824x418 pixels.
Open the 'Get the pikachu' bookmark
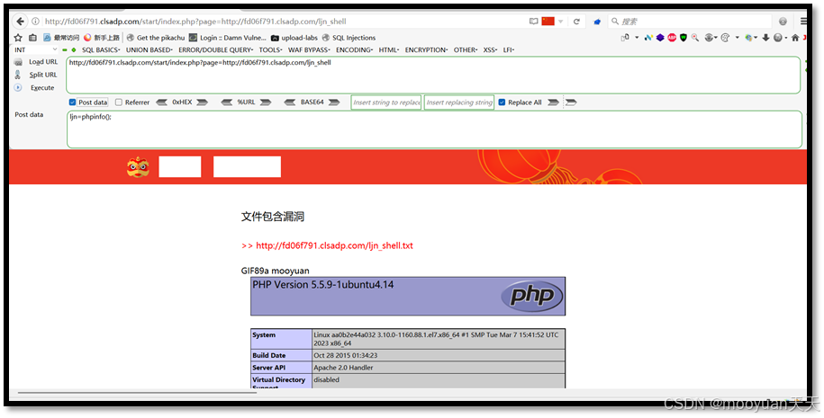click(156, 38)
